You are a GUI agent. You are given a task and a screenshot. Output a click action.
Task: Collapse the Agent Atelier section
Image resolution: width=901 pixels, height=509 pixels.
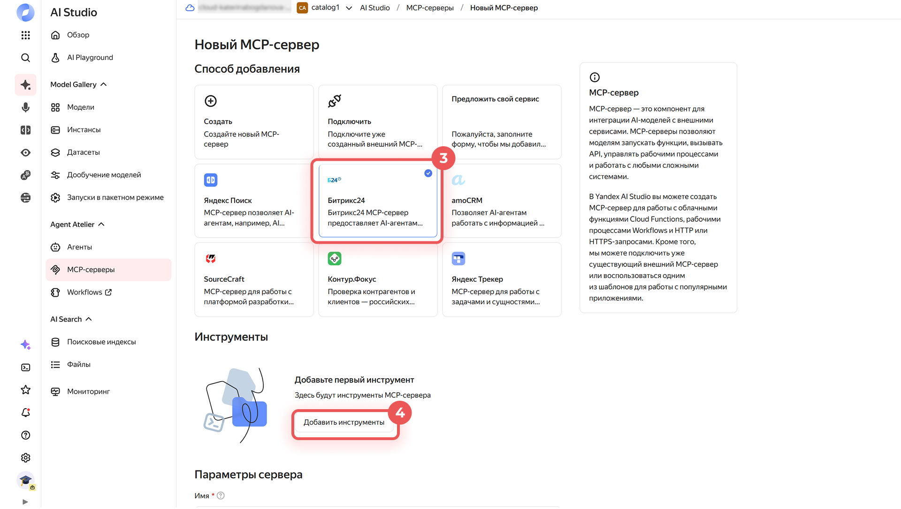point(101,225)
